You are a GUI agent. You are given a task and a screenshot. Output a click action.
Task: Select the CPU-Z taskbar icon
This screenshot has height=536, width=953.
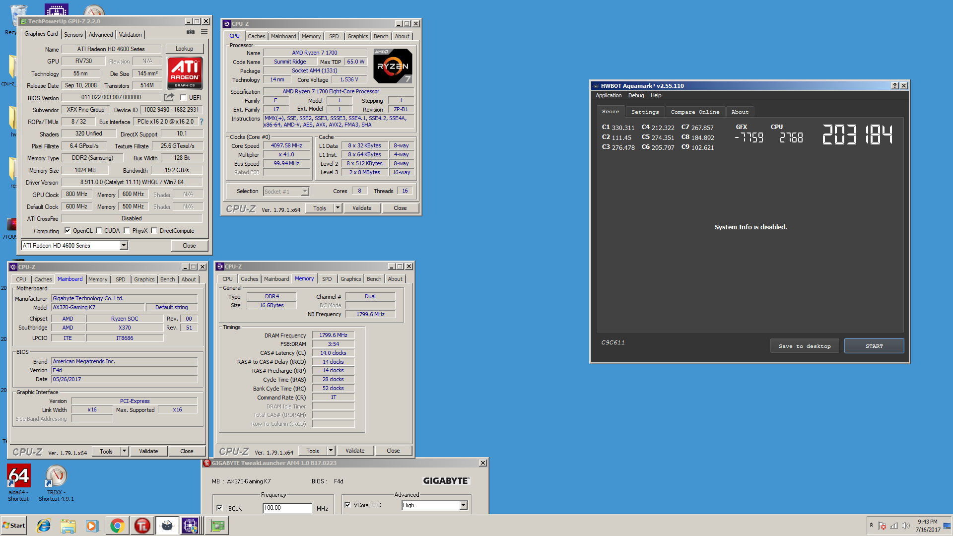pos(191,526)
